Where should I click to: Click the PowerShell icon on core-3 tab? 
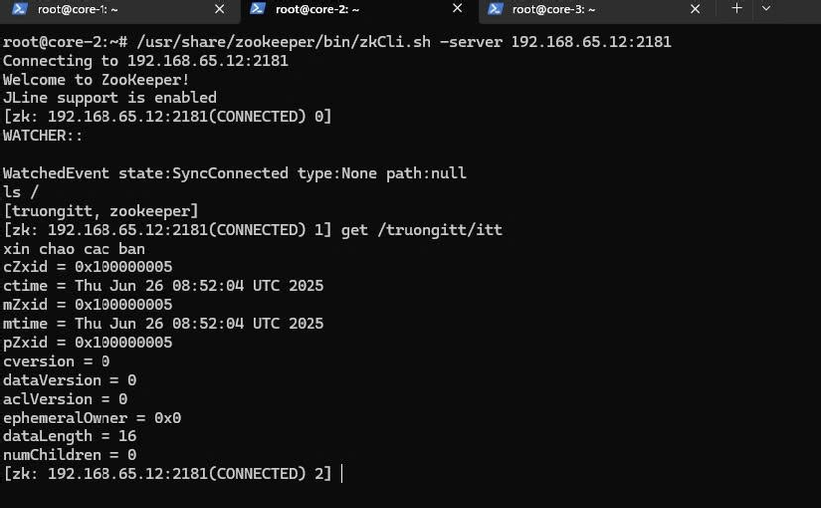495,9
